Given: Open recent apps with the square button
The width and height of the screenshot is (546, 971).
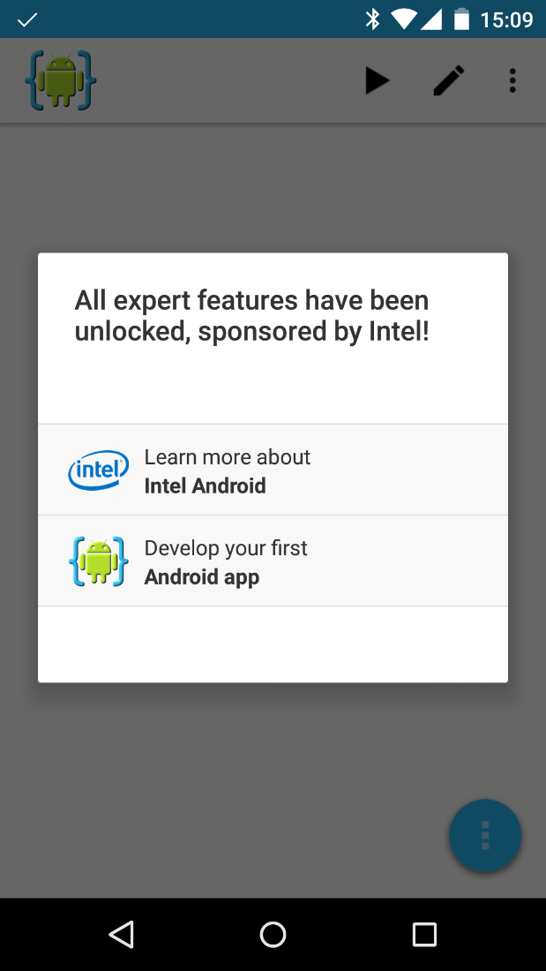Looking at the screenshot, I should pyautogui.click(x=424, y=934).
